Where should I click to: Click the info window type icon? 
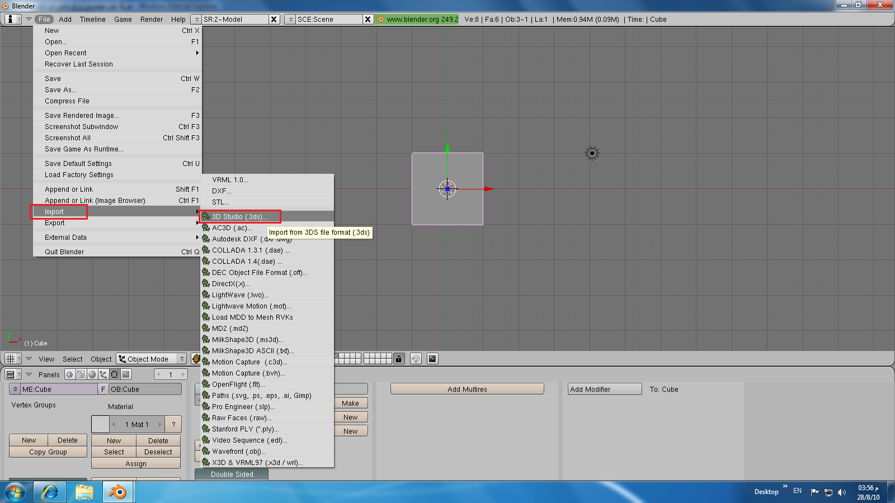(x=13, y=19)
